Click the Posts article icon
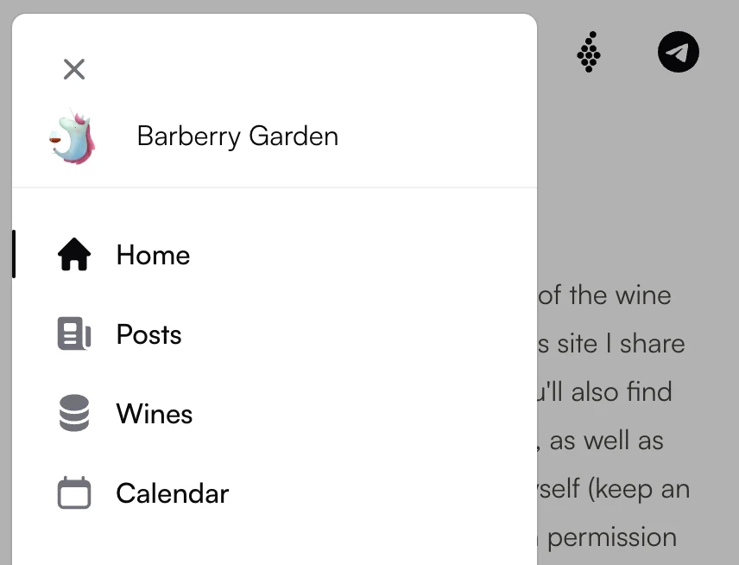Image resolution: width=739 pixels, height=565 pixels. [x=73, y=333]
